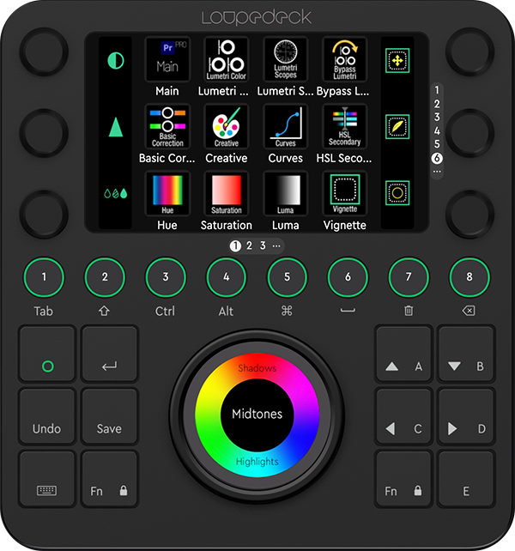The height and width of the screenshot is (551, 515).
Task: Switch to dial page 5 on the side
Action: click(x=437, y=144)
